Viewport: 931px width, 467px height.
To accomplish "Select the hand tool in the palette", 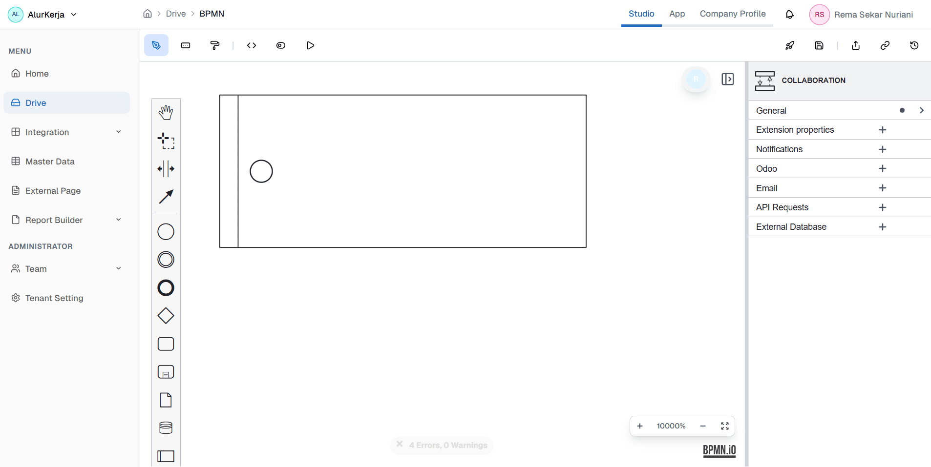I will (x=166, y=112).
